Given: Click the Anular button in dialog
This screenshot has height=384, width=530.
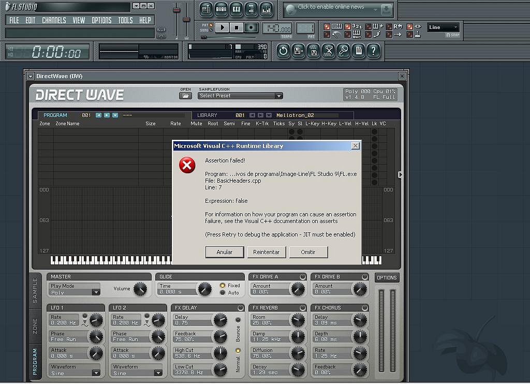Looking at the screenshot, I should (225, 252).
